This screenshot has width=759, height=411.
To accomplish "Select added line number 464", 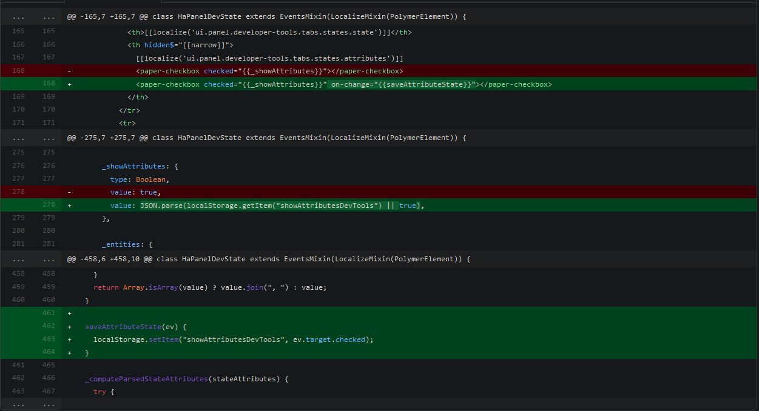I will click(49, 352).
